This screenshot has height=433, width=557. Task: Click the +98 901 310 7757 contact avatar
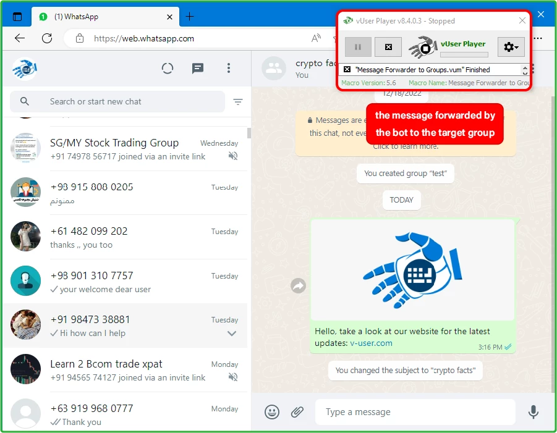(25, 281)
